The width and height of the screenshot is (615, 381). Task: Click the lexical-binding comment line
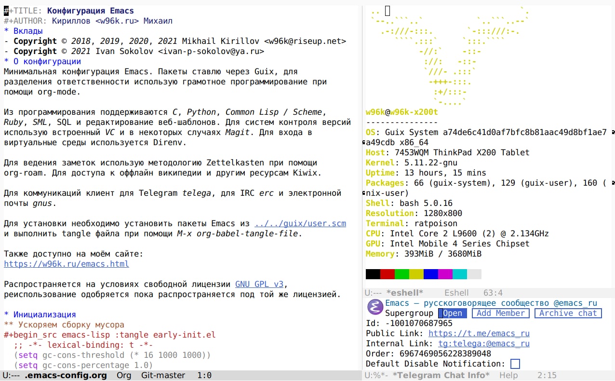[83, 345]
